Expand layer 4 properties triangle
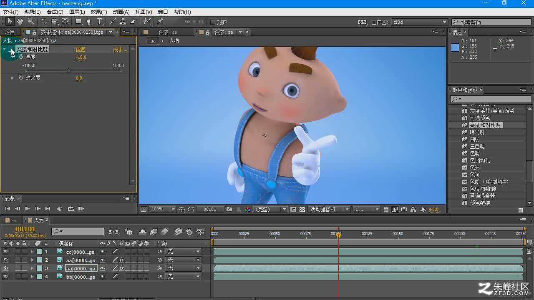 (x=32, y=277)
